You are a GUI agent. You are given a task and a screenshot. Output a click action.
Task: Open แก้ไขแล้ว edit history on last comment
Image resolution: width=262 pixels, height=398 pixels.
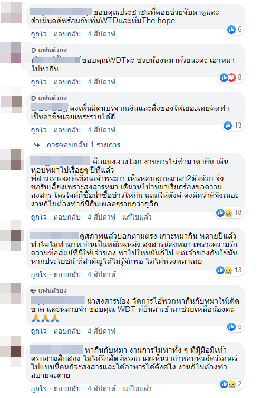pos(137,388)
